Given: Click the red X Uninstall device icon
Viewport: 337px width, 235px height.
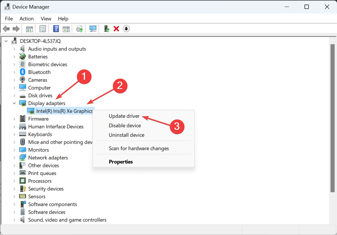Looking at the screenshot, I should point(116,28).
